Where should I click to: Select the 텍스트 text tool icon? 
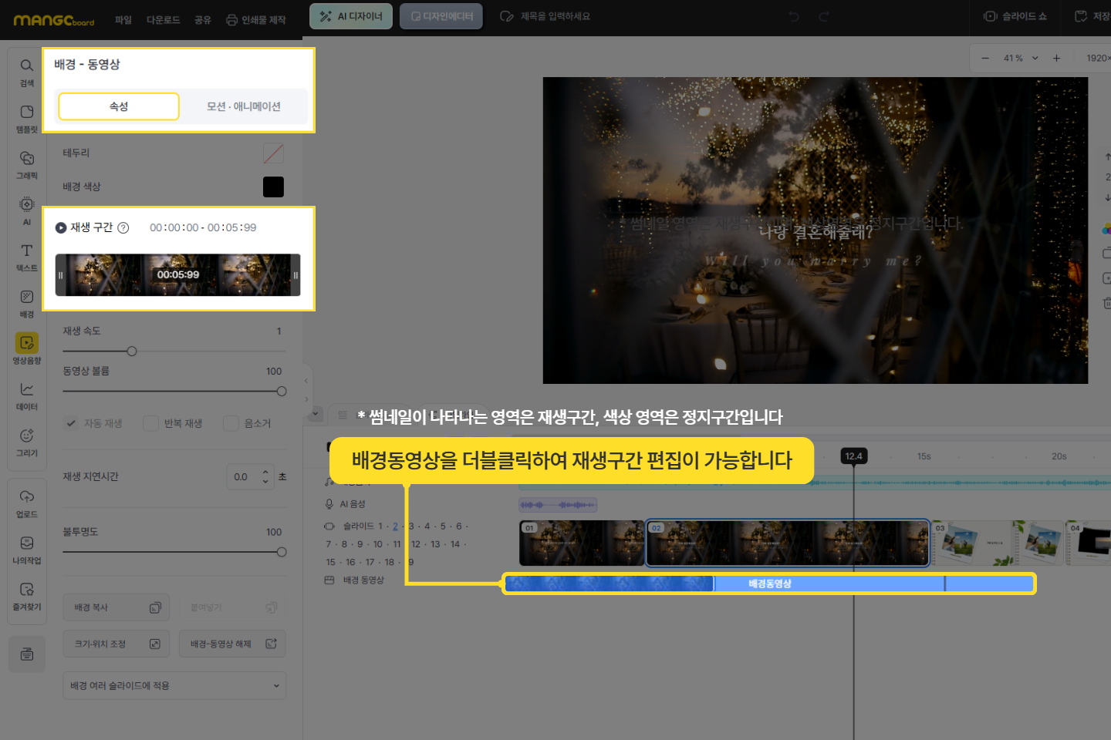[x=27, y=256]
